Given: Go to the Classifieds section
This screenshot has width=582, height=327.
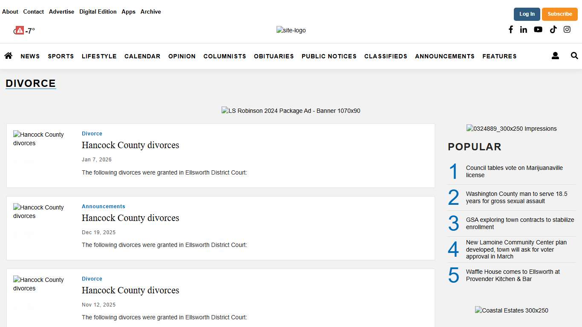Looking at the screenshot, I should [x=386, y=56].
